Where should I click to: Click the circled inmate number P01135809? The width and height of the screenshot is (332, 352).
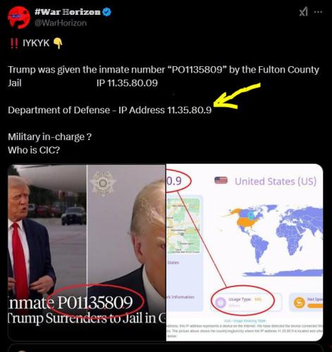coord(95,303)
